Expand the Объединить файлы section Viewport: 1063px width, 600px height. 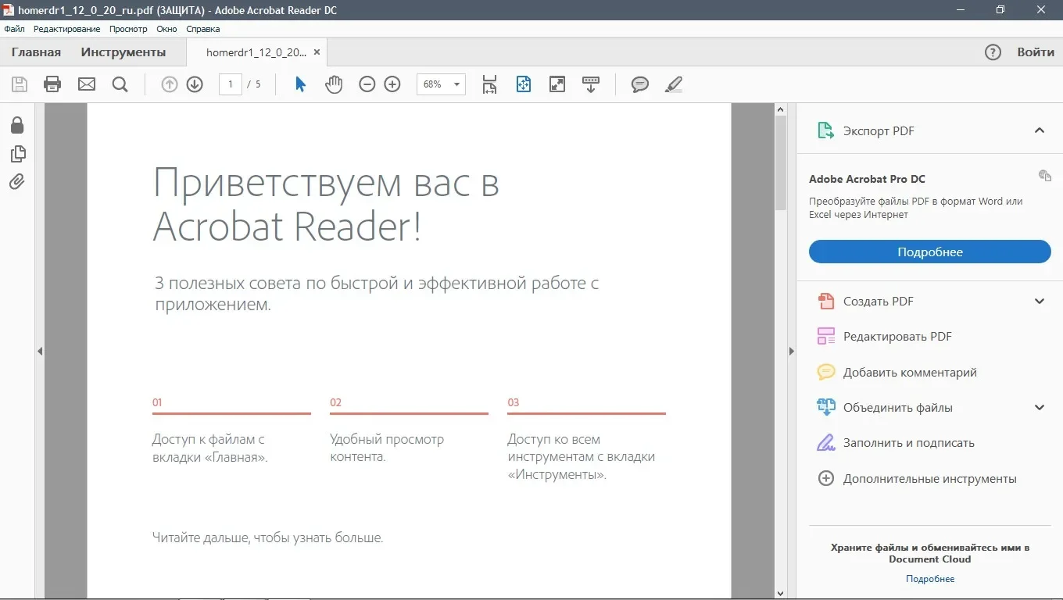point(1040,408)
